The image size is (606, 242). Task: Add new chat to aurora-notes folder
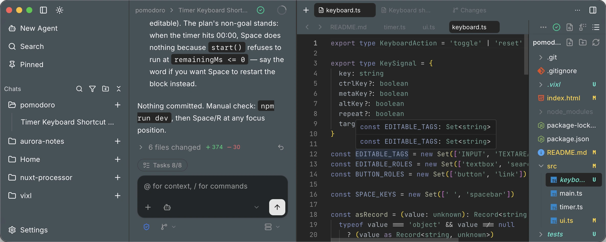118,141
